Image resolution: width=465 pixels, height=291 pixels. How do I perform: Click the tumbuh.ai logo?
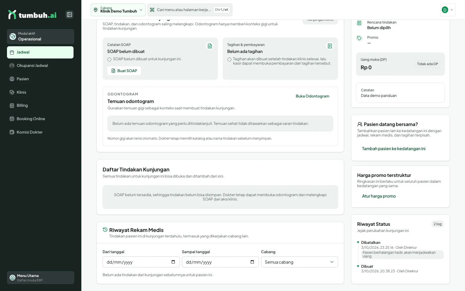[x=32, y=15]
